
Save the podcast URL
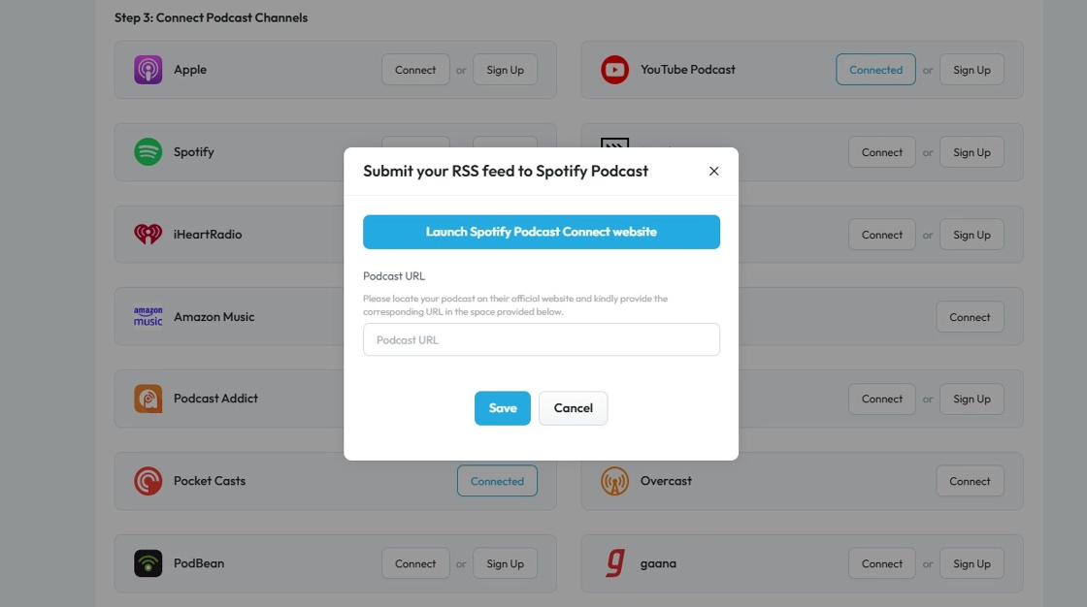pyautogui.click(x=502, y=408)
